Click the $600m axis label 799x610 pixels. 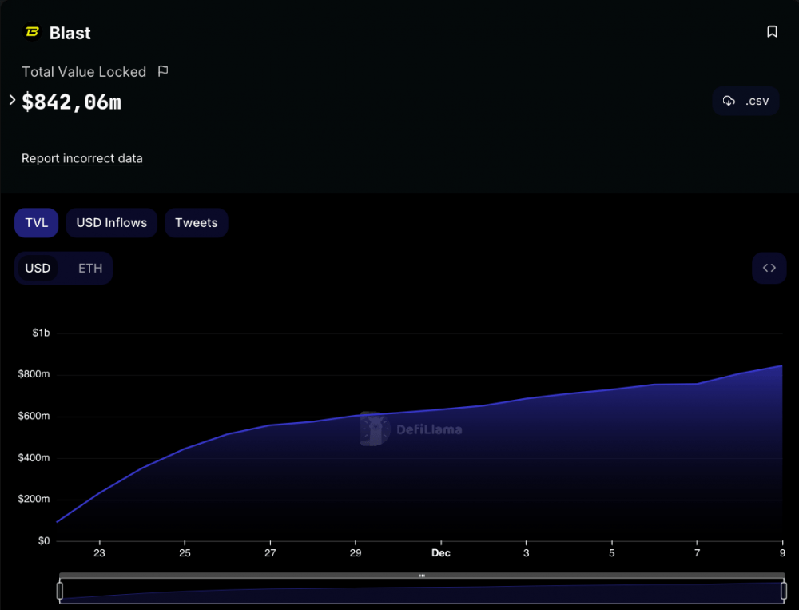pos(34,417)
